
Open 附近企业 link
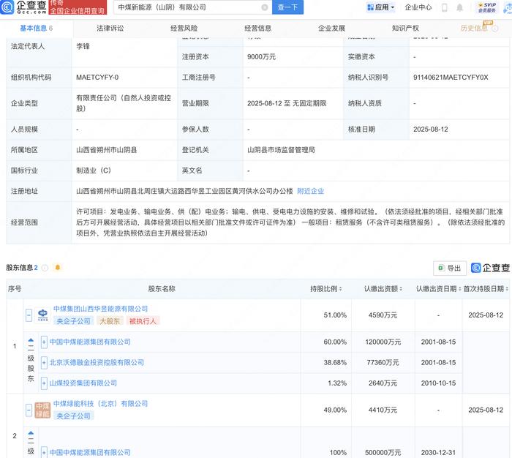[311, 192]
